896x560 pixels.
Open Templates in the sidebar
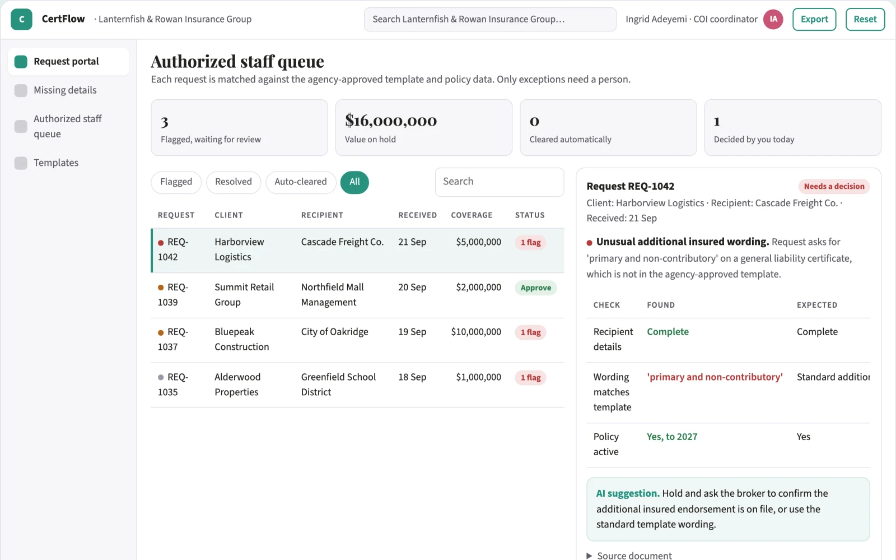(68, 163)
